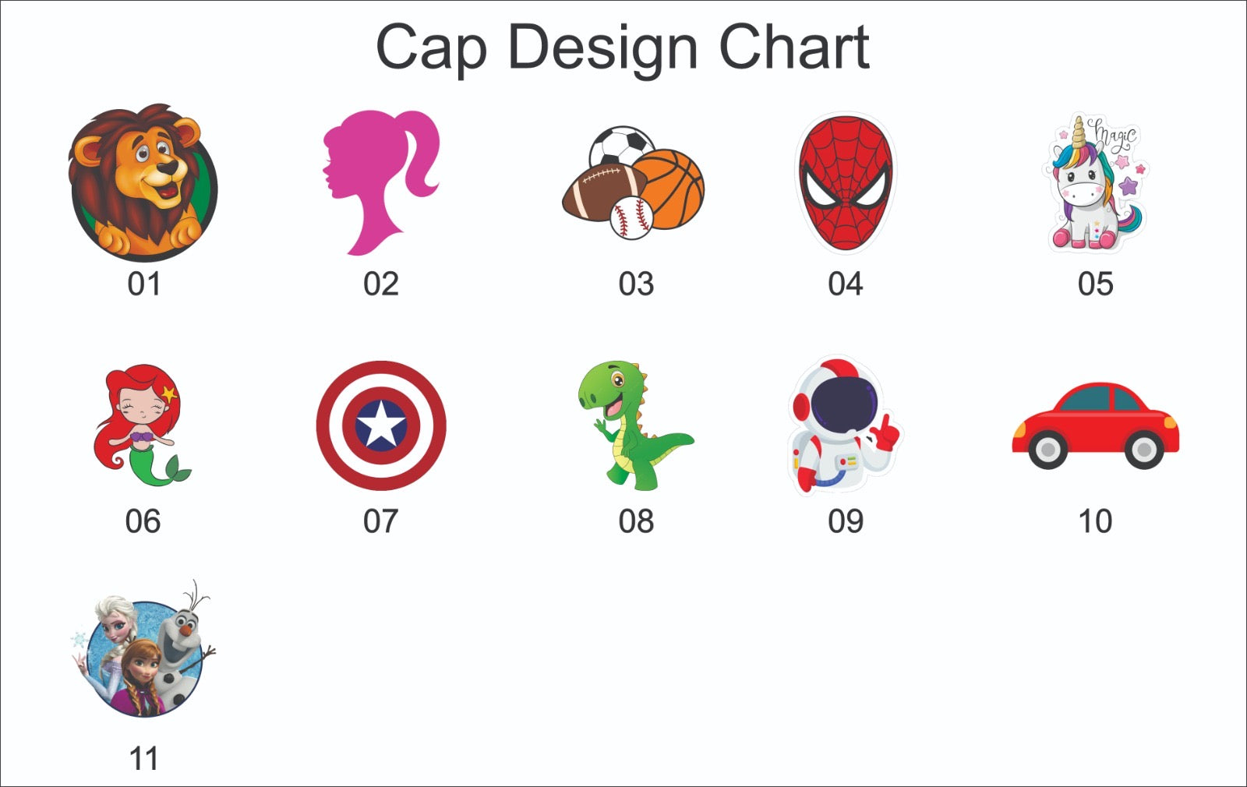Select the 05 label under unicorn
The width and height of the screenshot is (1247, 787).
pyautogui.click(x=1095, y=284)
